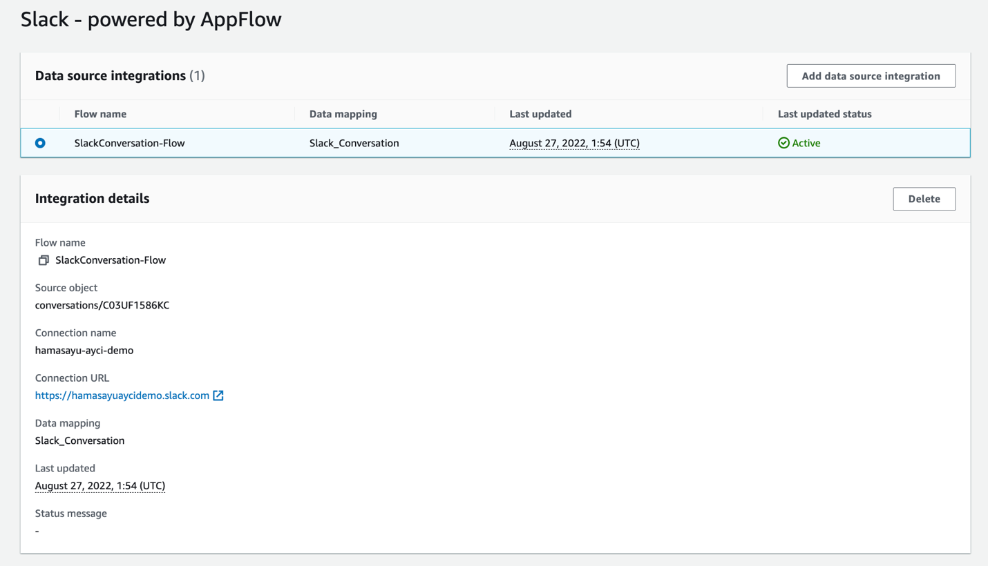
Task: Click the August 27 date in Integration details
Action: click(100, 486)
